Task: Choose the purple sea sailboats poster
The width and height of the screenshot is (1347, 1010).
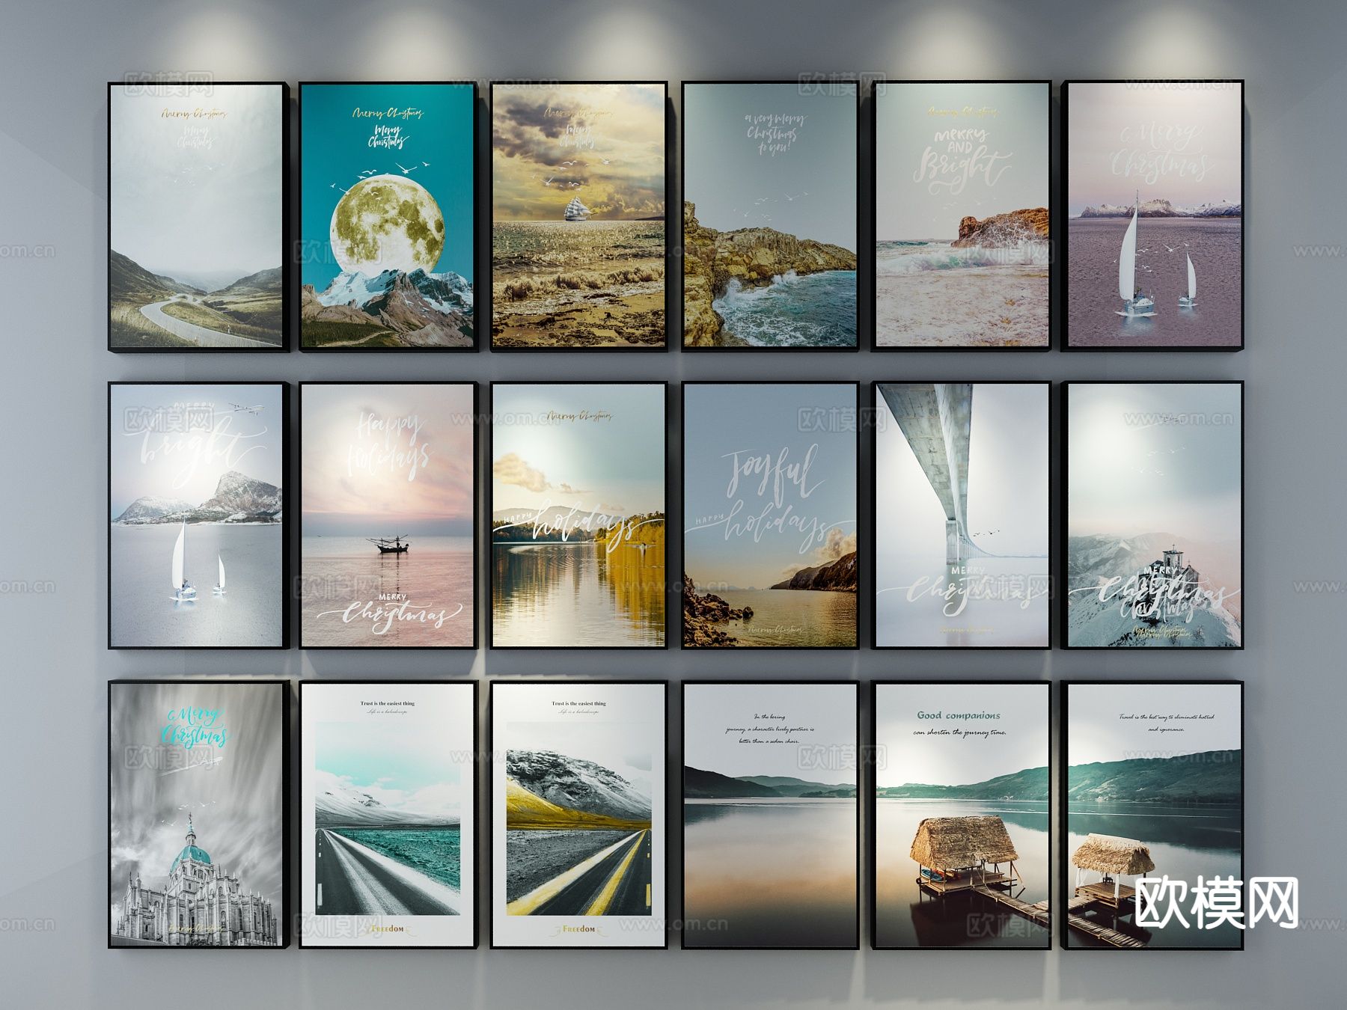Action: (x=1153, y=215)
